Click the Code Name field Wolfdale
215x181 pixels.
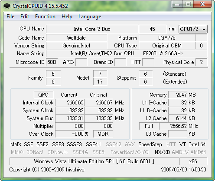pyautogui.click(x=76, y=38)
